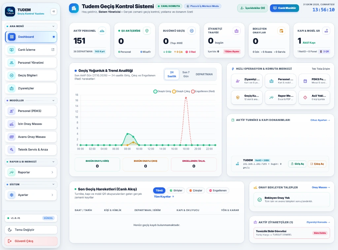Switch to the Son 7 Gün chart tab
The height and width of the screenshot is (250, 338).
186,74
